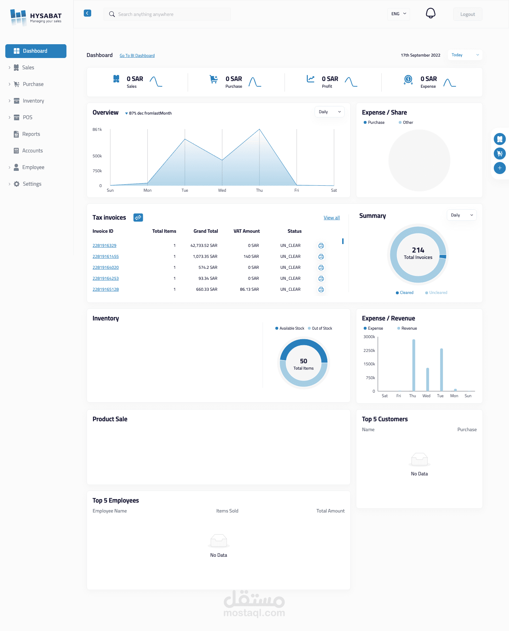This screenshot has height=631, width=509.
Task: Click the Thu peak in Overview chart
Action: 259,129
